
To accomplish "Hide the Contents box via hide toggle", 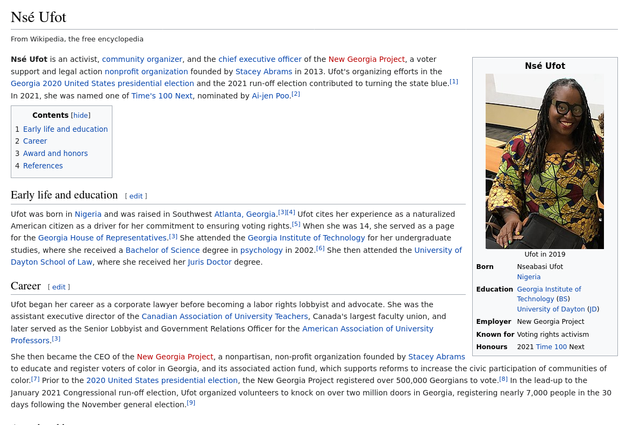I will click(81, 116).
